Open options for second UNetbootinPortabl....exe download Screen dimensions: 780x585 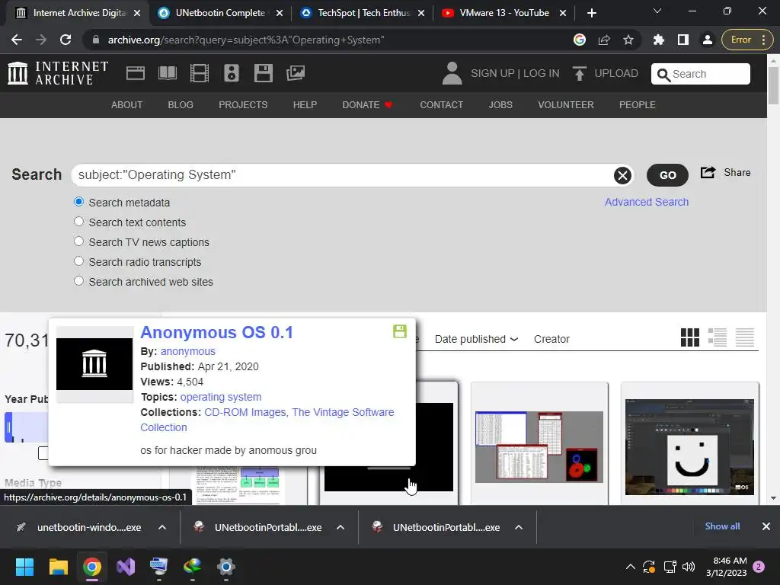pyautogui.click(x=518, y=527)
